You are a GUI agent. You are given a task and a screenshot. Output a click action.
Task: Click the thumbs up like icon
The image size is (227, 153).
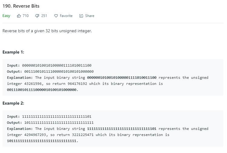click(19, 16)
